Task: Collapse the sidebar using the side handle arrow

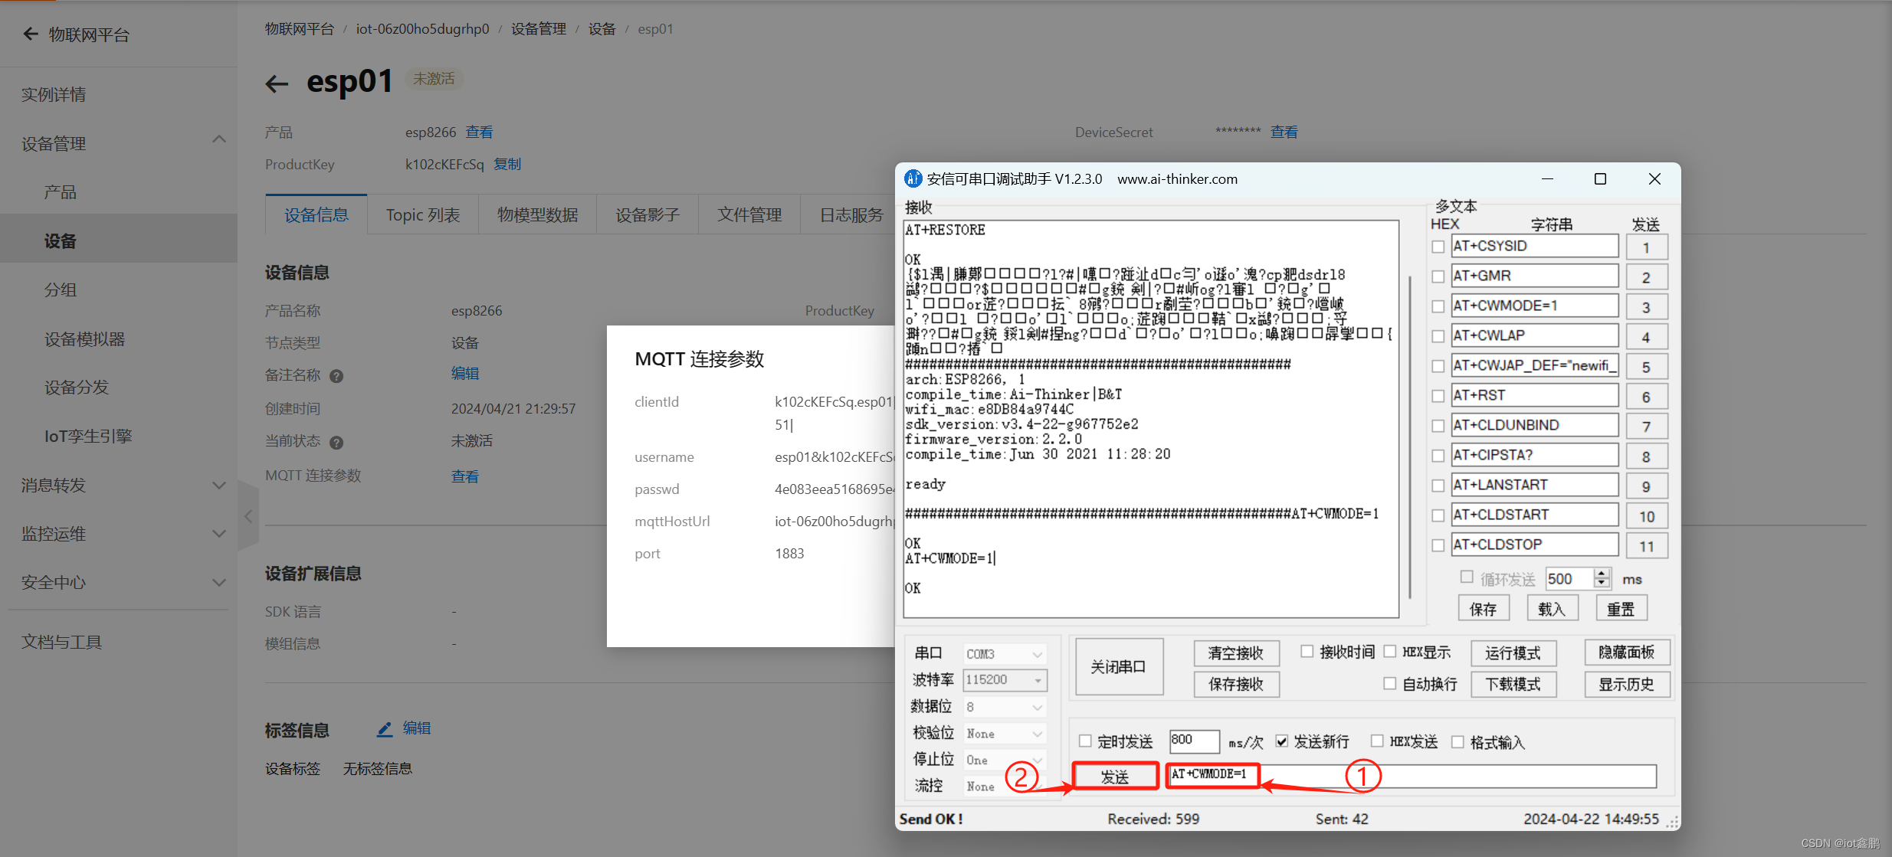Action: pyautogui.click(x=248, y=516)
